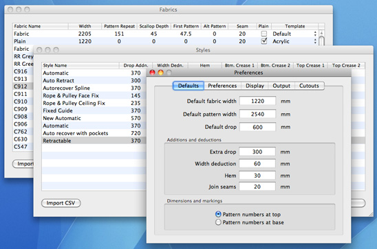Click the Default fabric width field

tap(257, 101)
